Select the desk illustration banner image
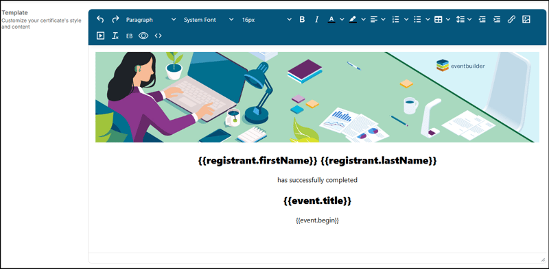Screen dimensions: 549x269 pyautogui.click(x=317, y=97)
